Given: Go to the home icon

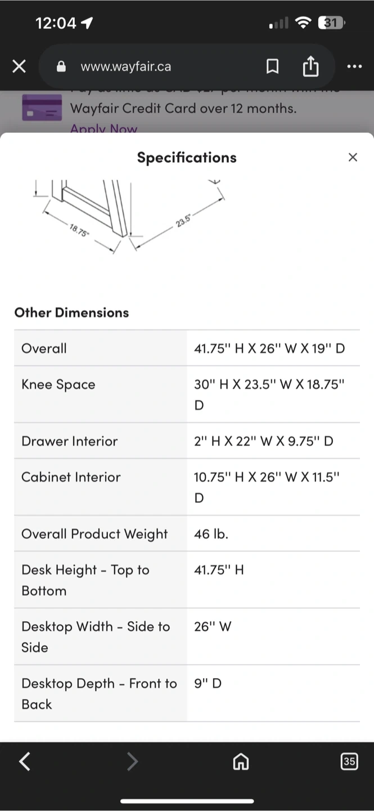Looking at the screenshot, I should 241,762.
